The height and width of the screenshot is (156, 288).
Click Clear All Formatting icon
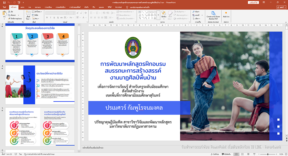pos(86,13)
